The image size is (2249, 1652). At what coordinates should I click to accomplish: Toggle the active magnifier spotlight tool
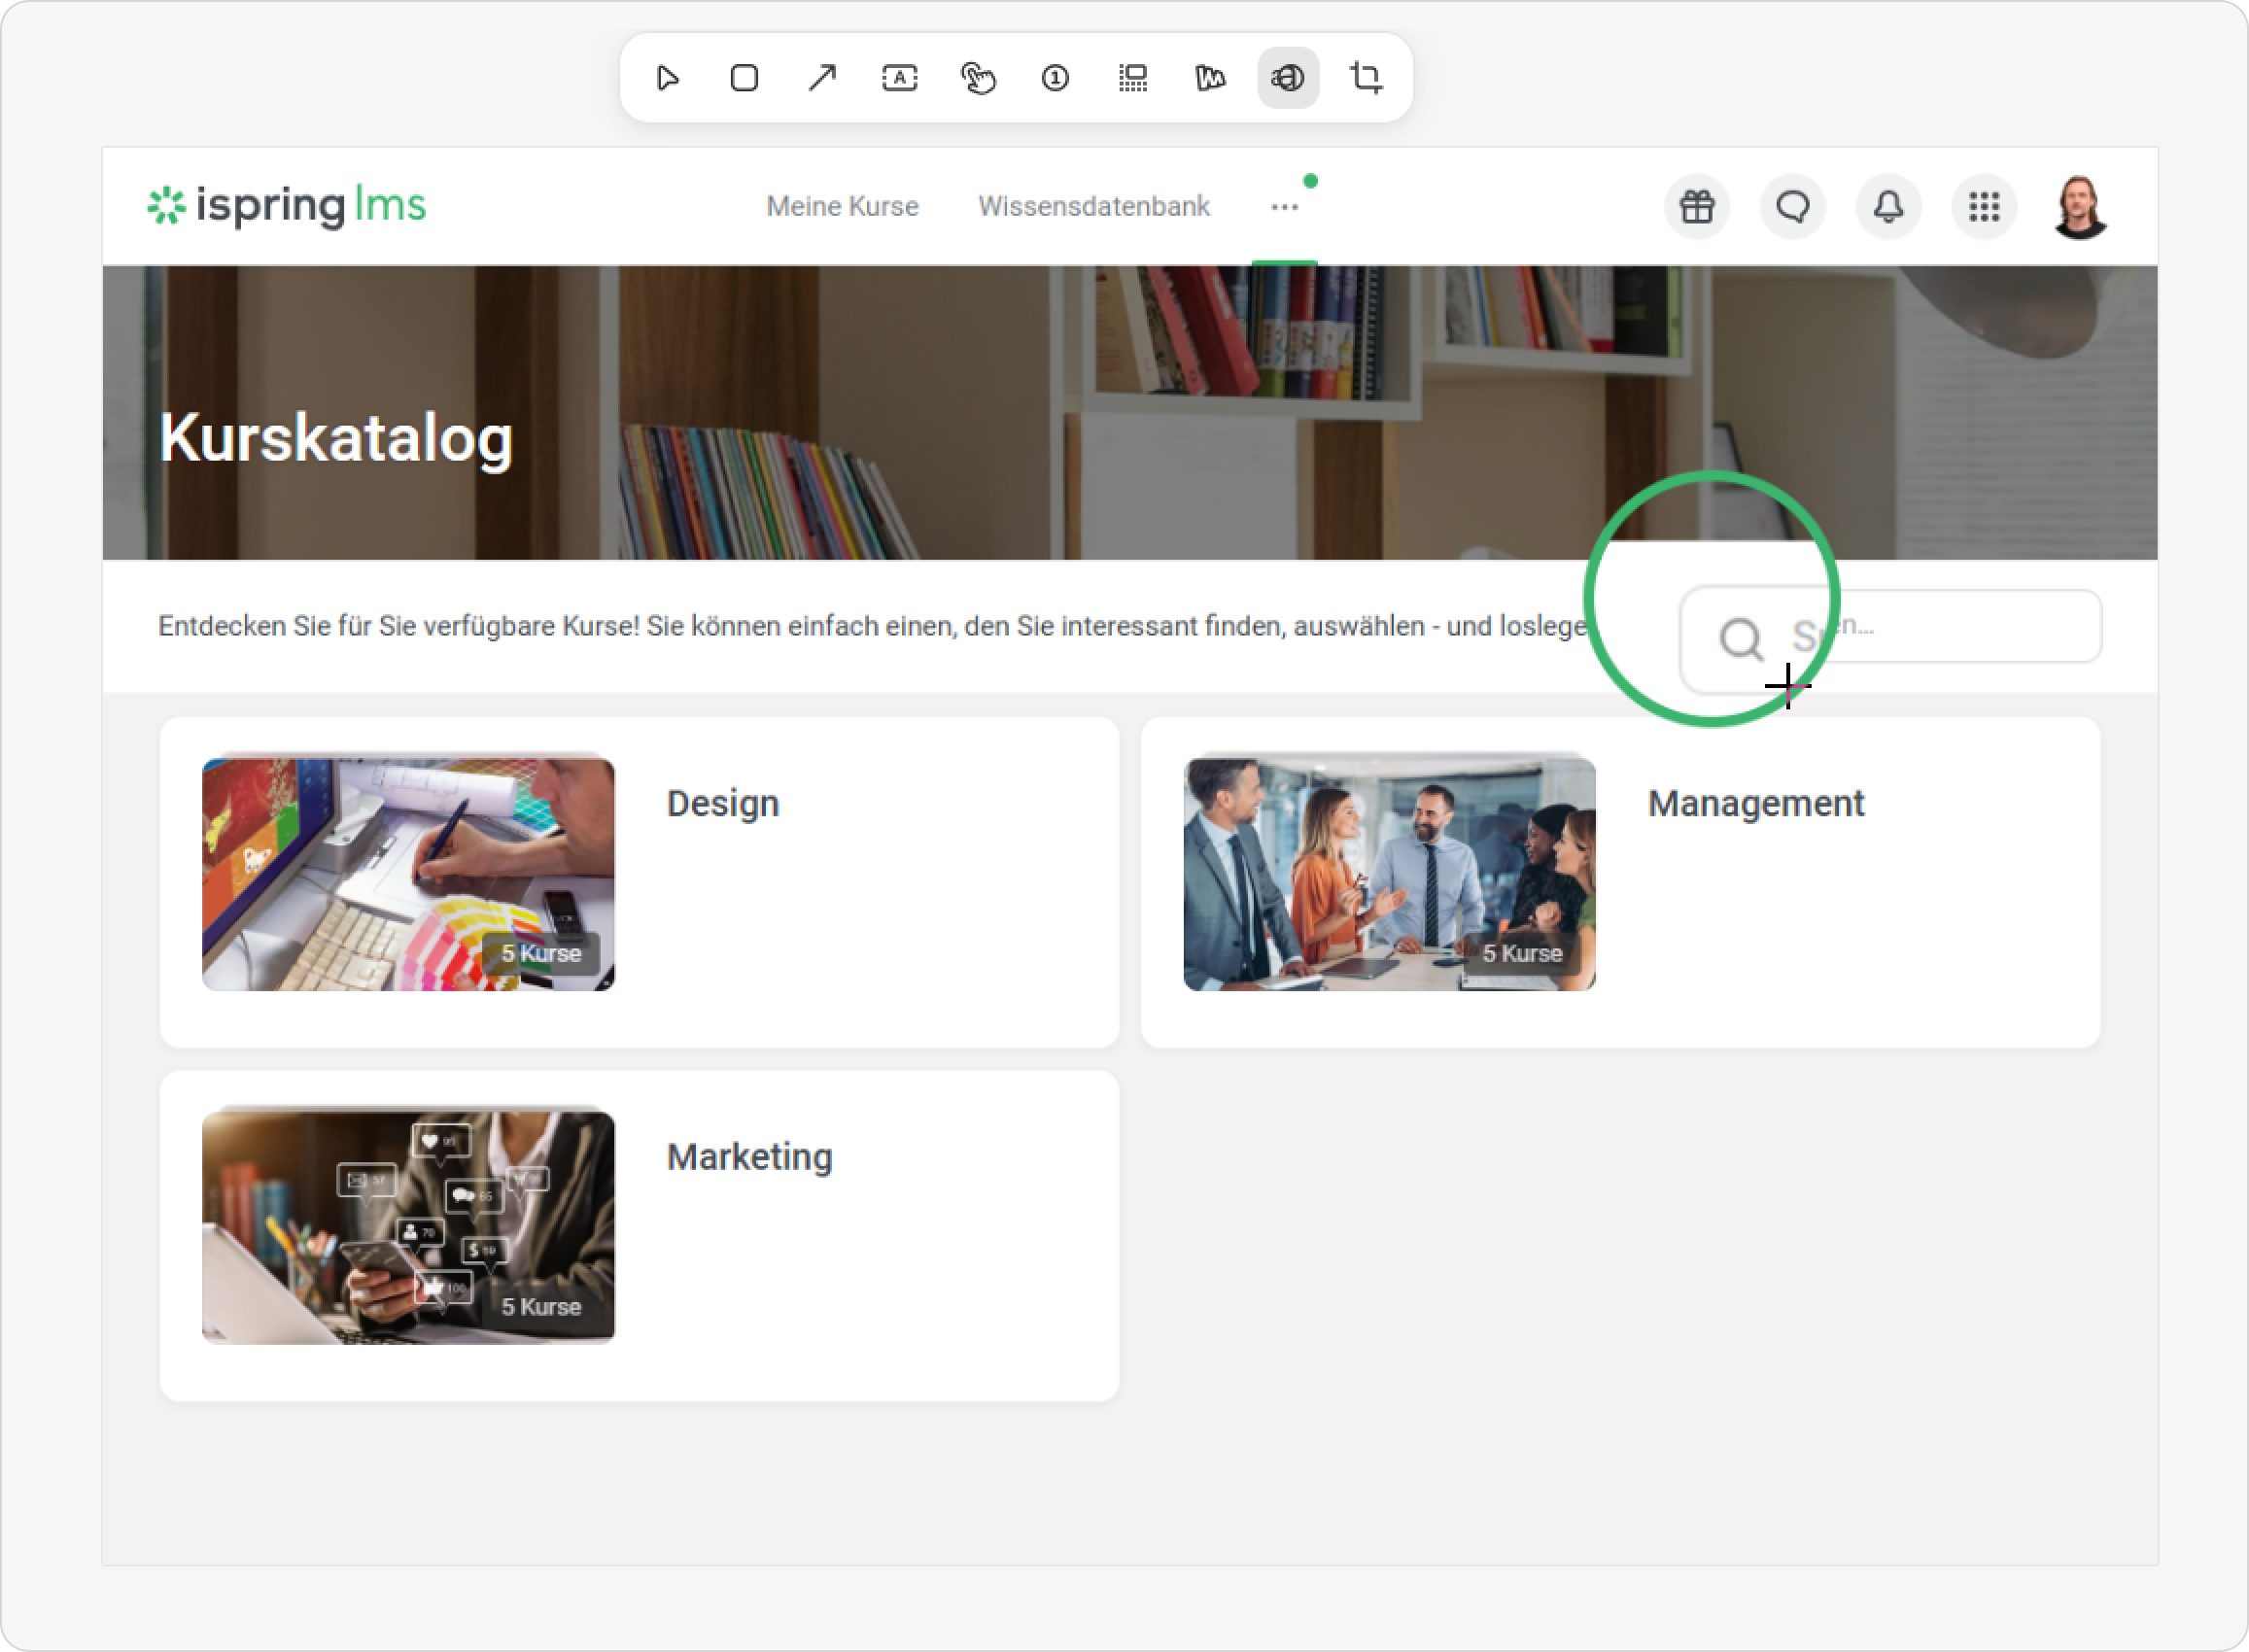(1288, 78)
